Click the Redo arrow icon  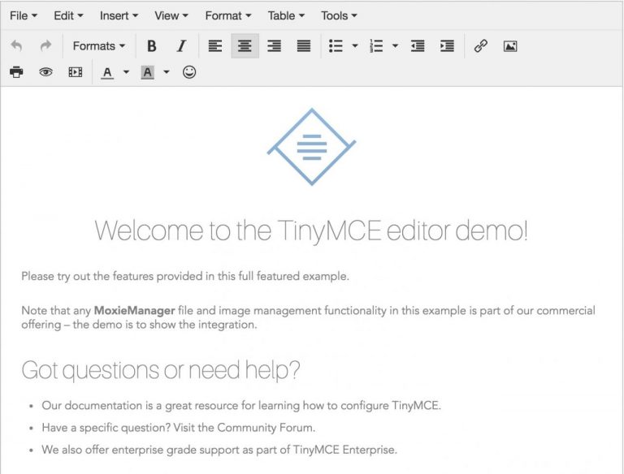click(x=46, y=46)
